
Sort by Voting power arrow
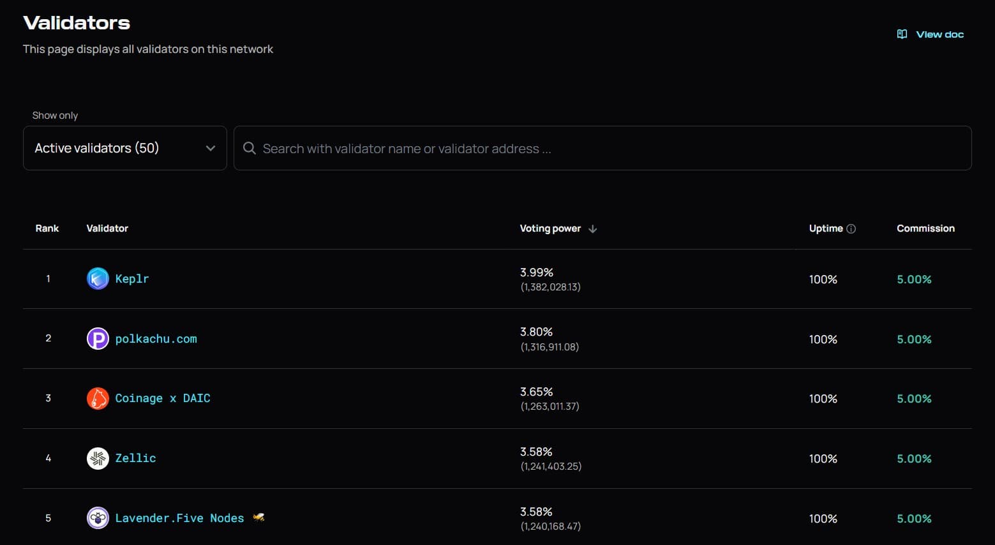[593, 228]
